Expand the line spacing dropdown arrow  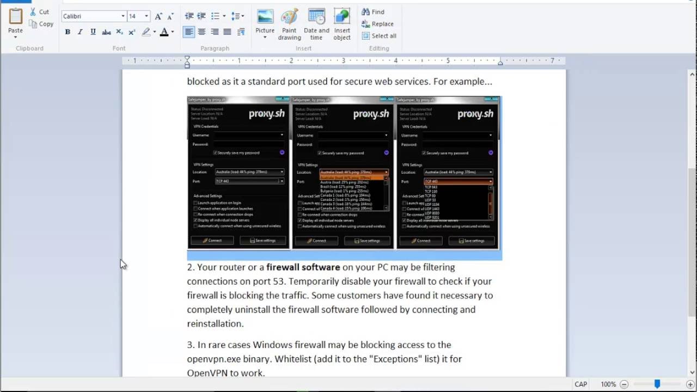tap(242, 16)
